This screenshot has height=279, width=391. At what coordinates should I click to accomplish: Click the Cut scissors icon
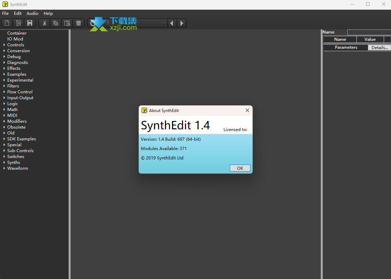(44, 23)
